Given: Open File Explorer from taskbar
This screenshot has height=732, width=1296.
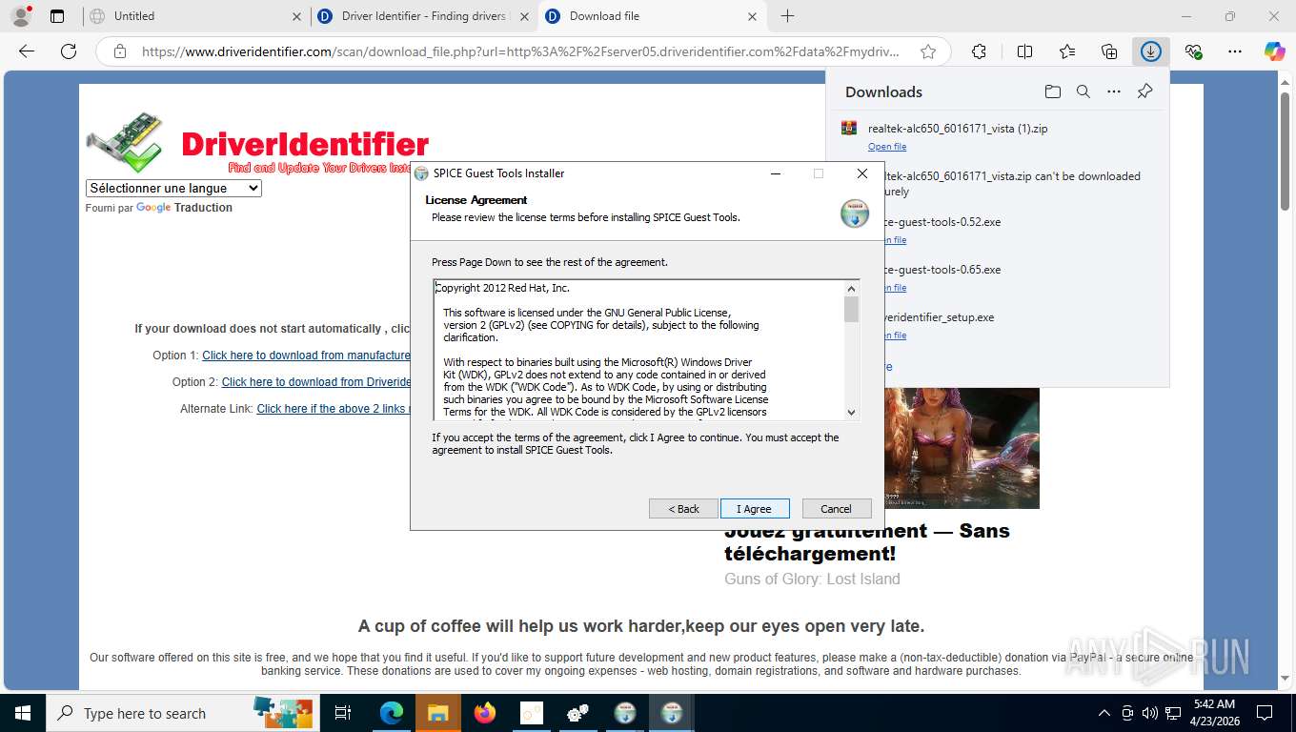Looking at the screenshot, I should pyautogui.click(x=438, y=713).
